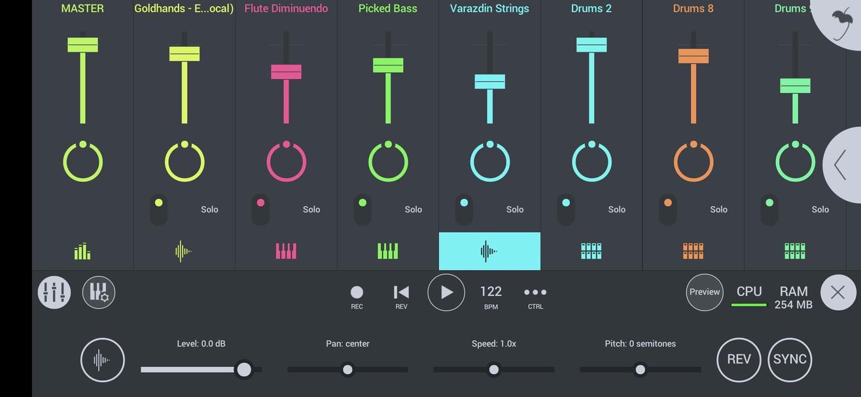Toggle mute switch on Goldhands track
The width and height of the screenshot is (861, 397).
point(158,209)
